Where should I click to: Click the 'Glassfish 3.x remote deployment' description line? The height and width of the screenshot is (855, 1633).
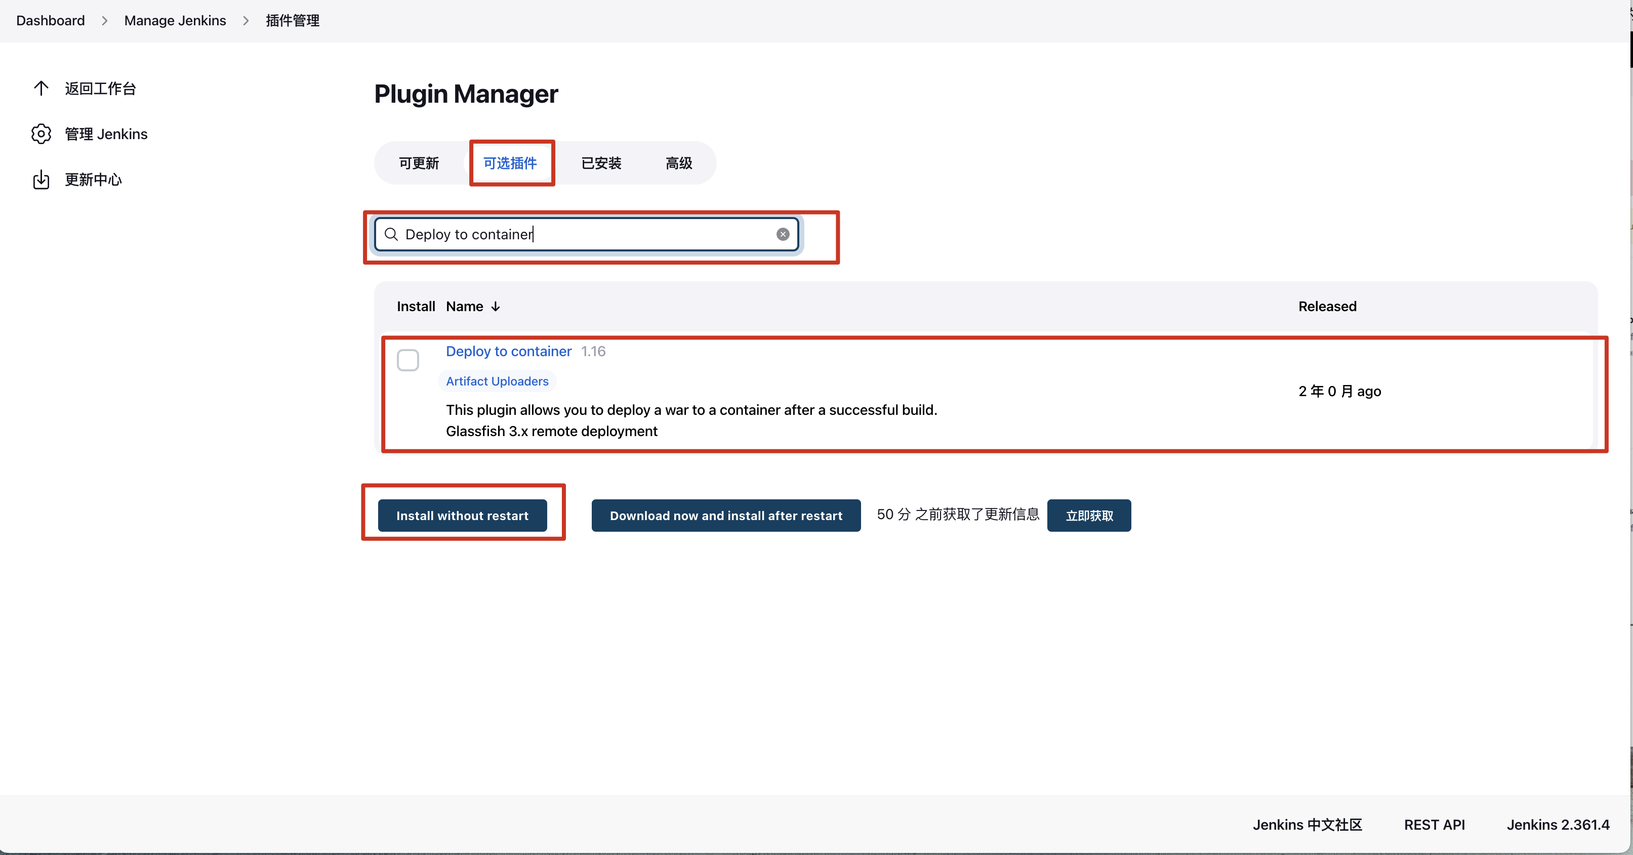pos(552,431)
